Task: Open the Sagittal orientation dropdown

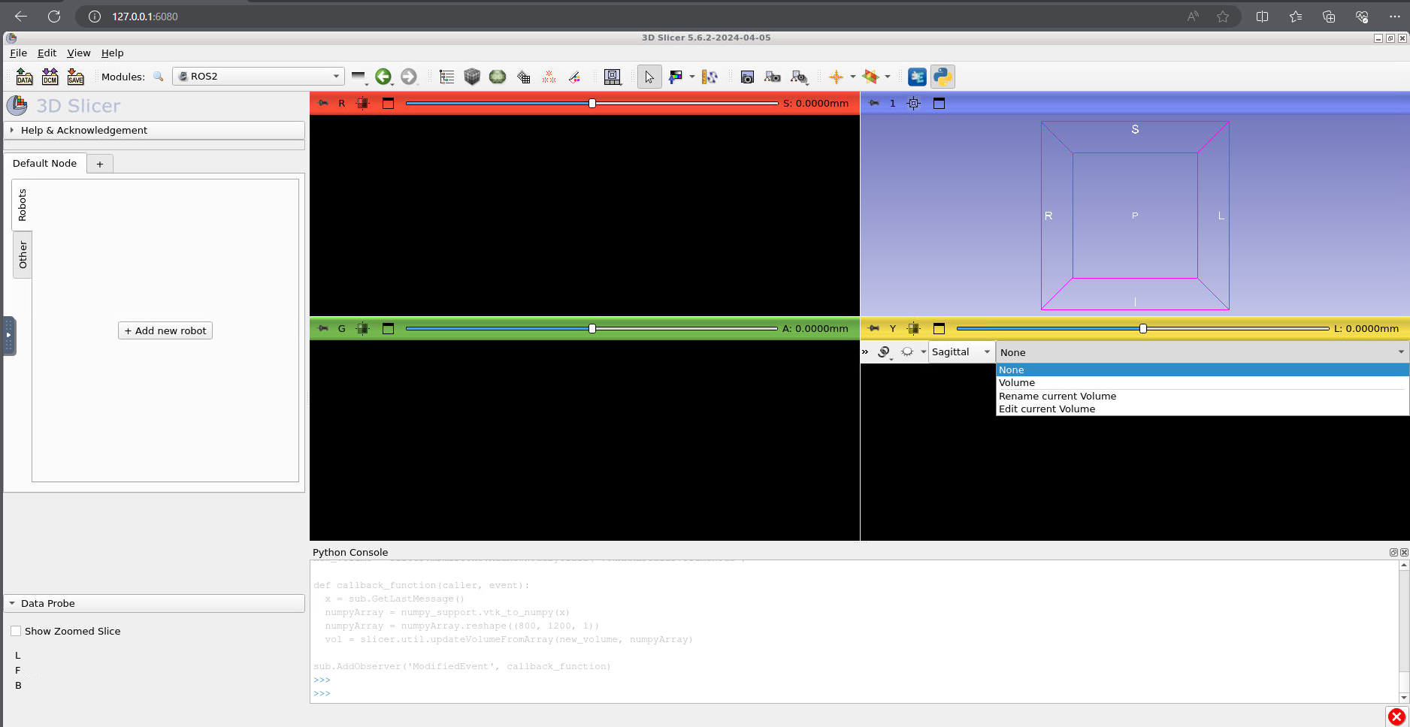Action: click(961, 351)
